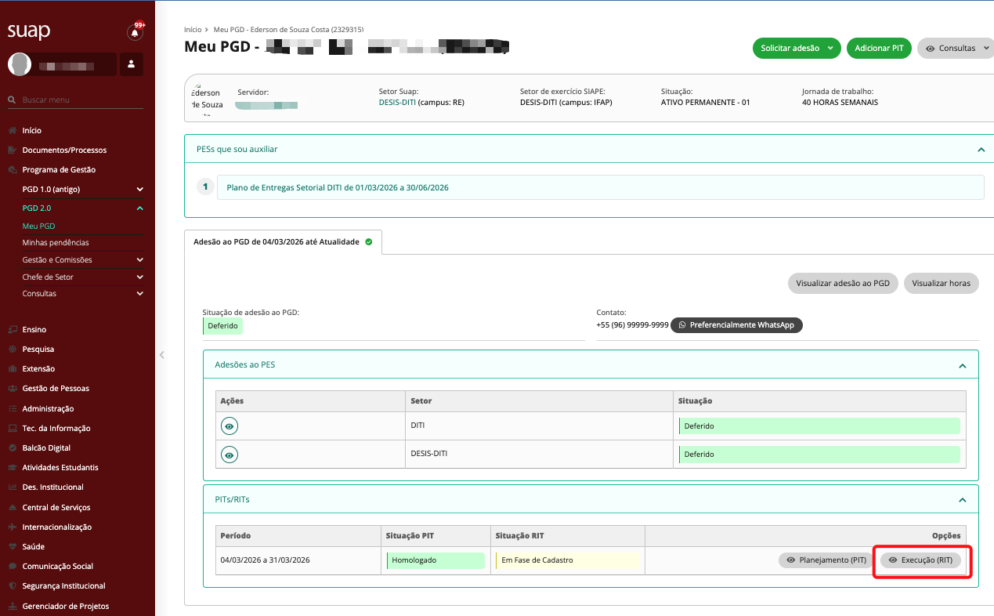
Task: Open Planejamento (PIT) for the period
Action: click(826, 560)
